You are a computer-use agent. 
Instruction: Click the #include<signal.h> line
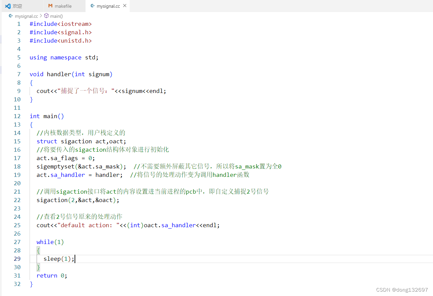pos(60,32)
